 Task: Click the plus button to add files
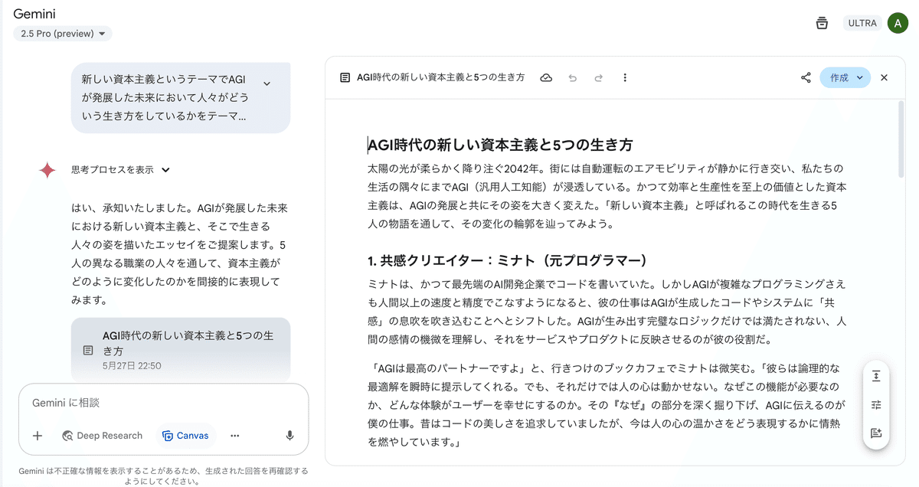38,436
